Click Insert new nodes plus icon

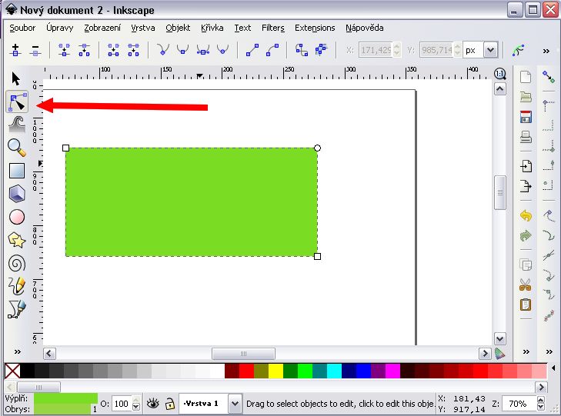[15, 50]
